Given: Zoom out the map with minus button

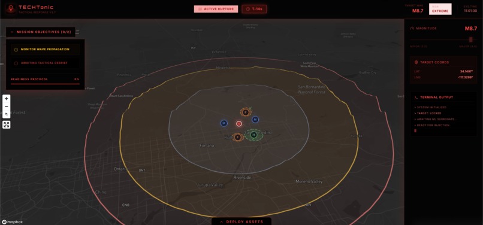Looking at the screenshot, I should (x=7, y=107).
